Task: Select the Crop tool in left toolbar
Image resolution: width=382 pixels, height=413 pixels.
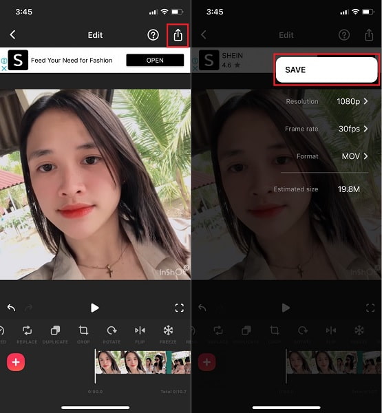Action: tap(83, 335)
